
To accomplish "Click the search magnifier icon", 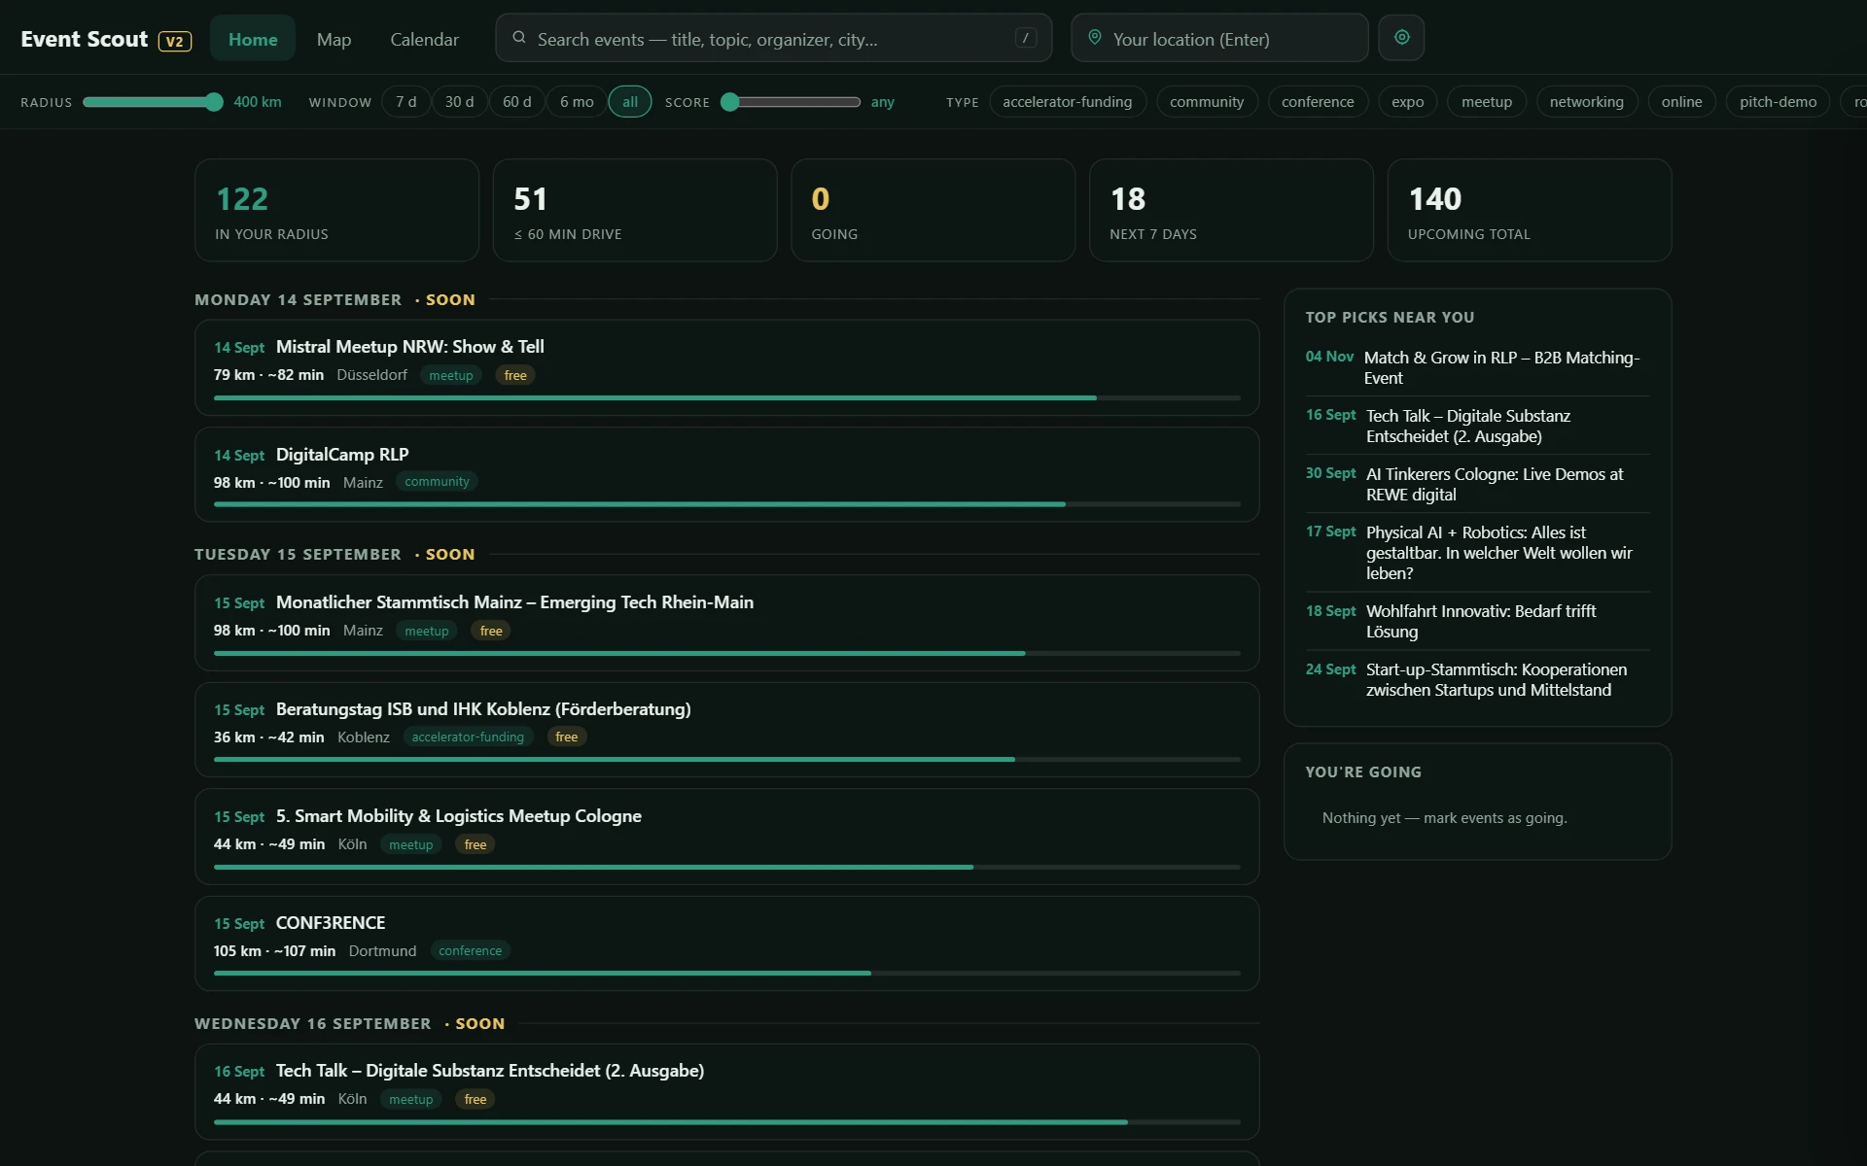I will [519, 38].
